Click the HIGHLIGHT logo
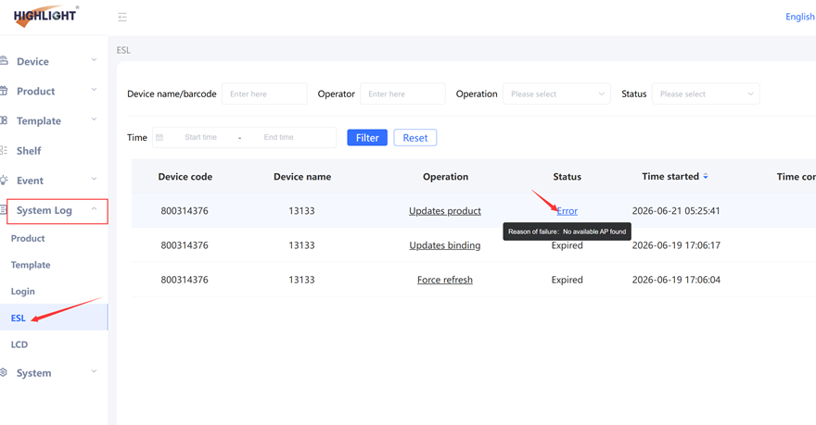Image resolution: width=816 pixels, height=425 pixels. (x=45, y=16)
